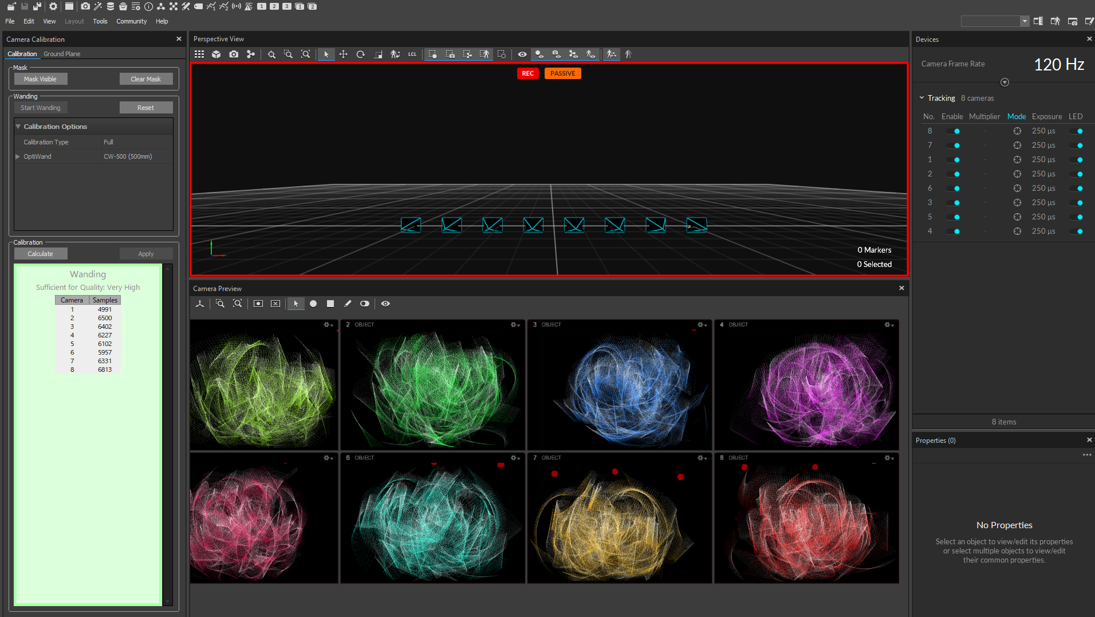Click the Translate move tool icon
Viewport: 1095px width, 617px height.
[343, 54]
